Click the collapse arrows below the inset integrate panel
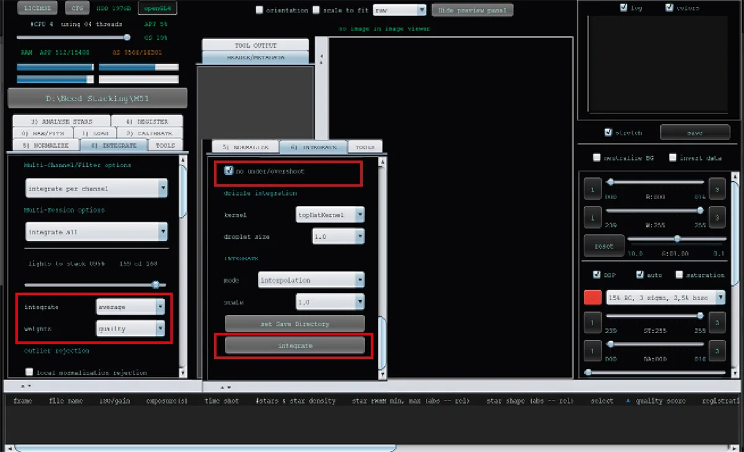Image resolution: width=744 pixels, height=452 pixels. pyautogui.click(x=226, y=387)
